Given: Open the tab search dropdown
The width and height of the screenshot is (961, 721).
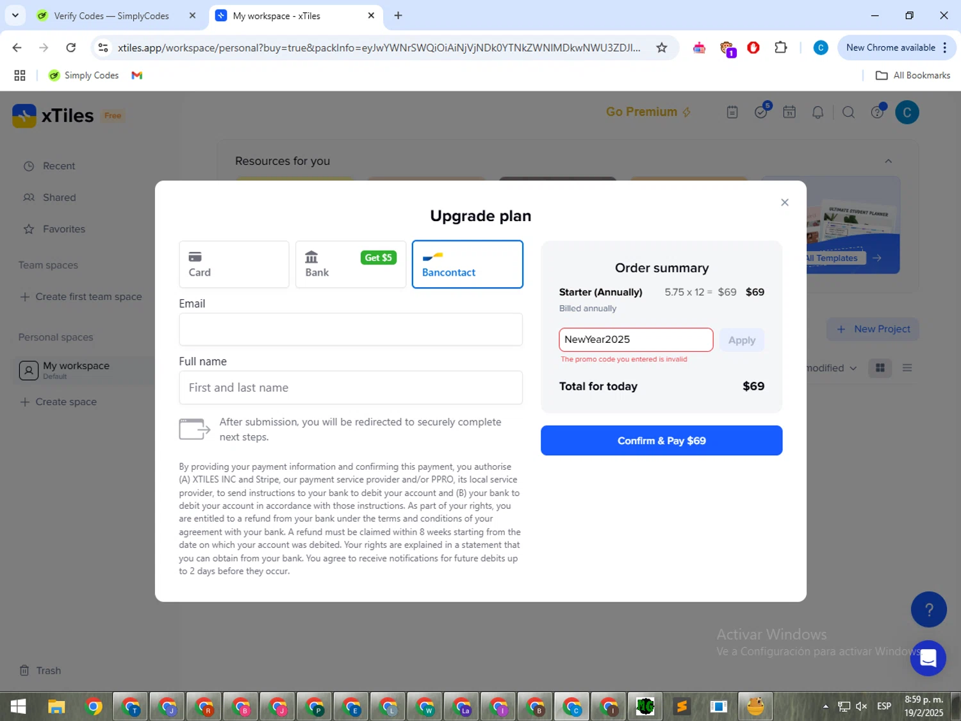Looking at the screenshot, I should click(x=15, y=15).
